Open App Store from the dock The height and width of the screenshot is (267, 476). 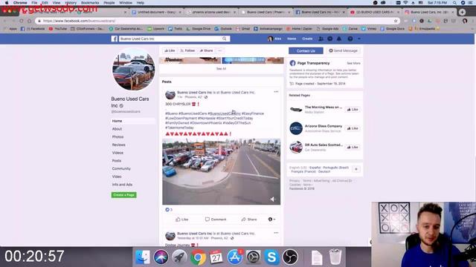click(235, 257)
